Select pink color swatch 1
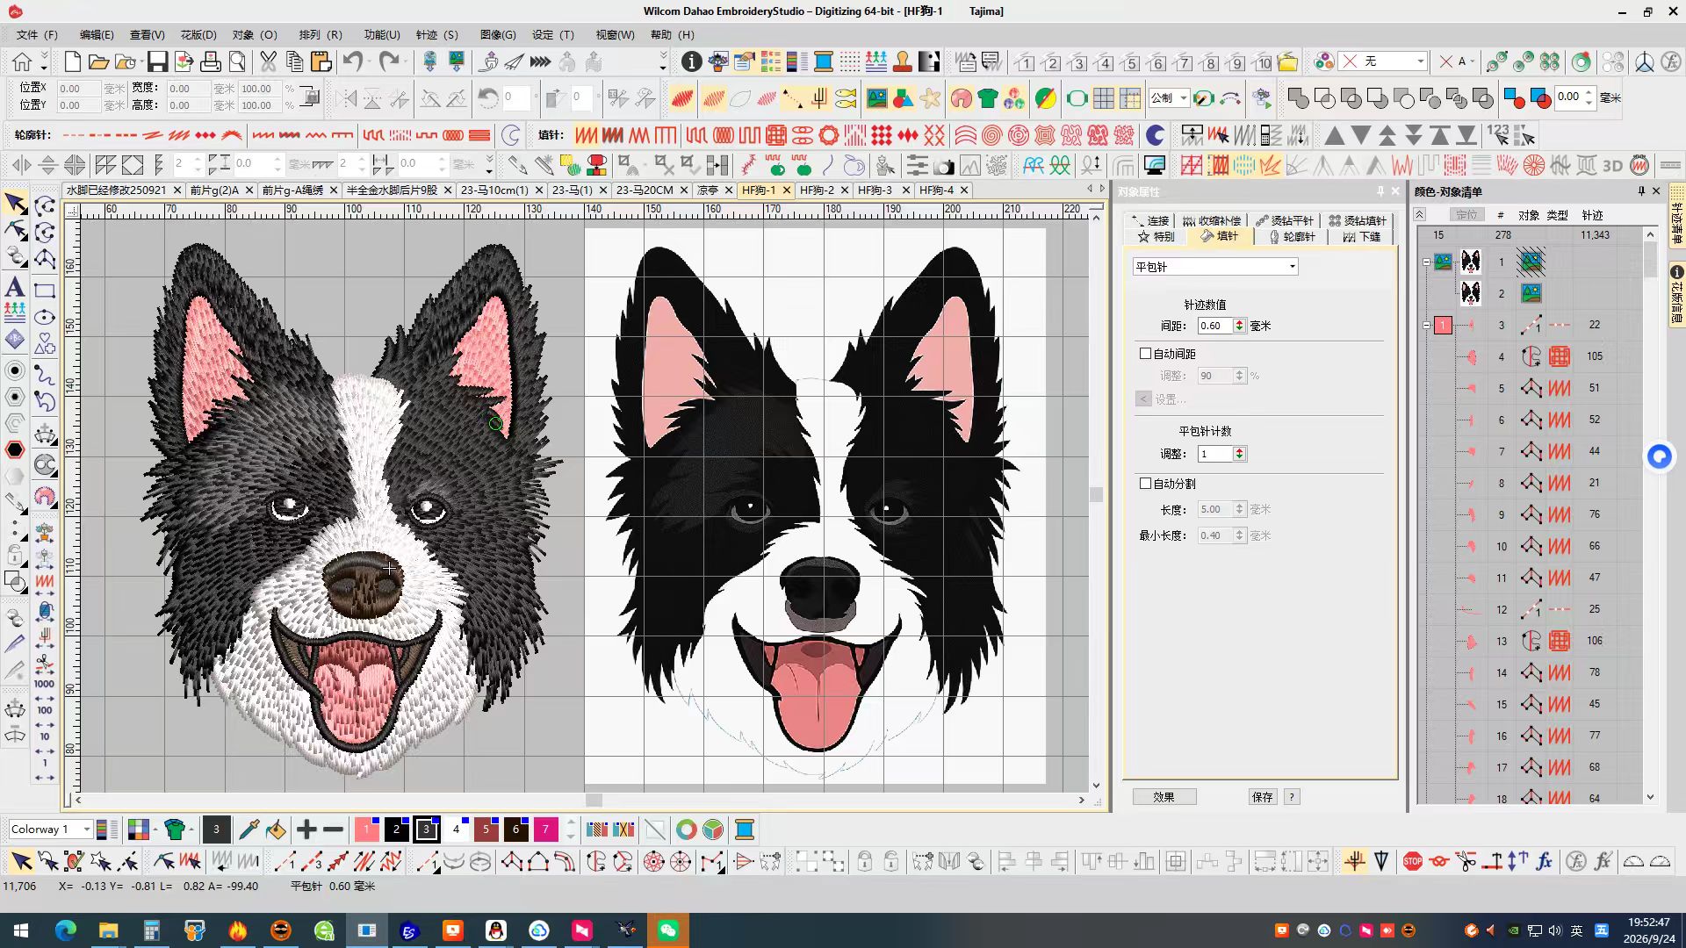Viewport: 1686px width, 948px height. pos(367,829)
